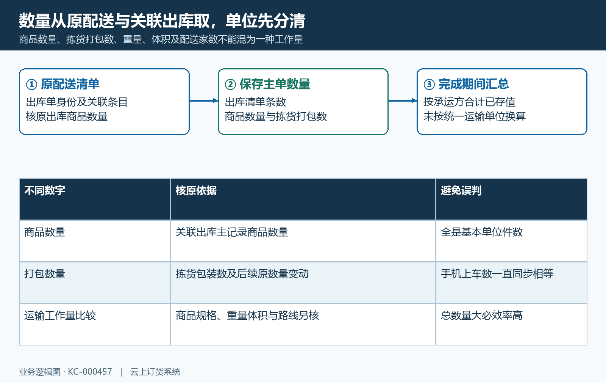The height and width of the screenshot is (383, 606).
Task: Select the cell 拣货包装数及后续原数量变动
Action: tap(303, 283)
